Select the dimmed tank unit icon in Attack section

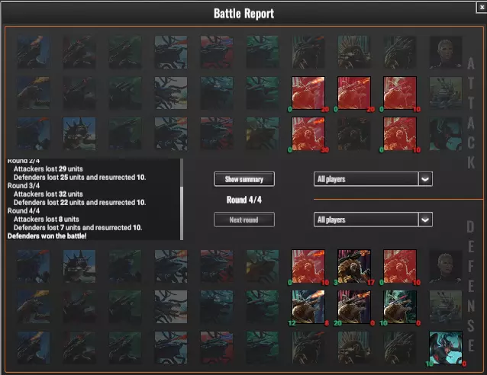446,93
